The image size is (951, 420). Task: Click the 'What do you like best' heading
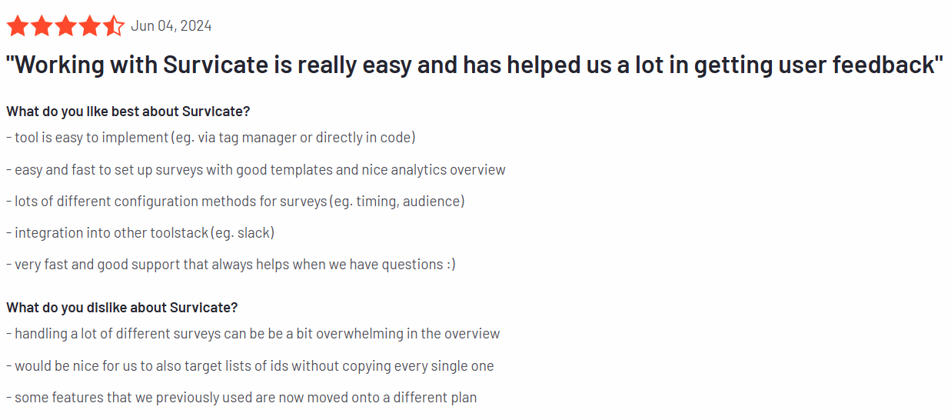(x=128, y=112)
